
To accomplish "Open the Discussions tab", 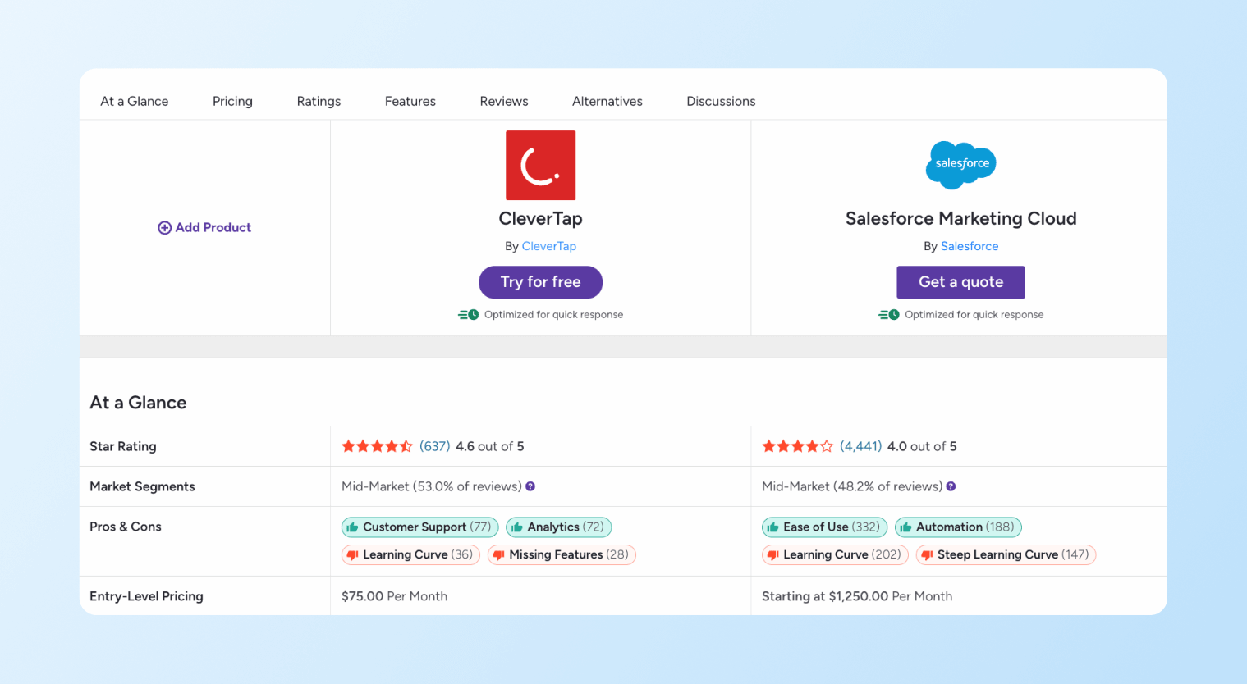I will 720,101.
